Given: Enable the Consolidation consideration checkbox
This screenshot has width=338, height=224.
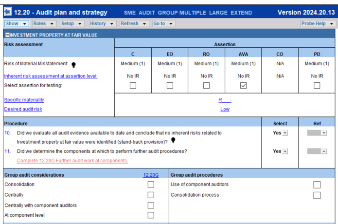Looking at the screenshot, I should tap(151, 184).
